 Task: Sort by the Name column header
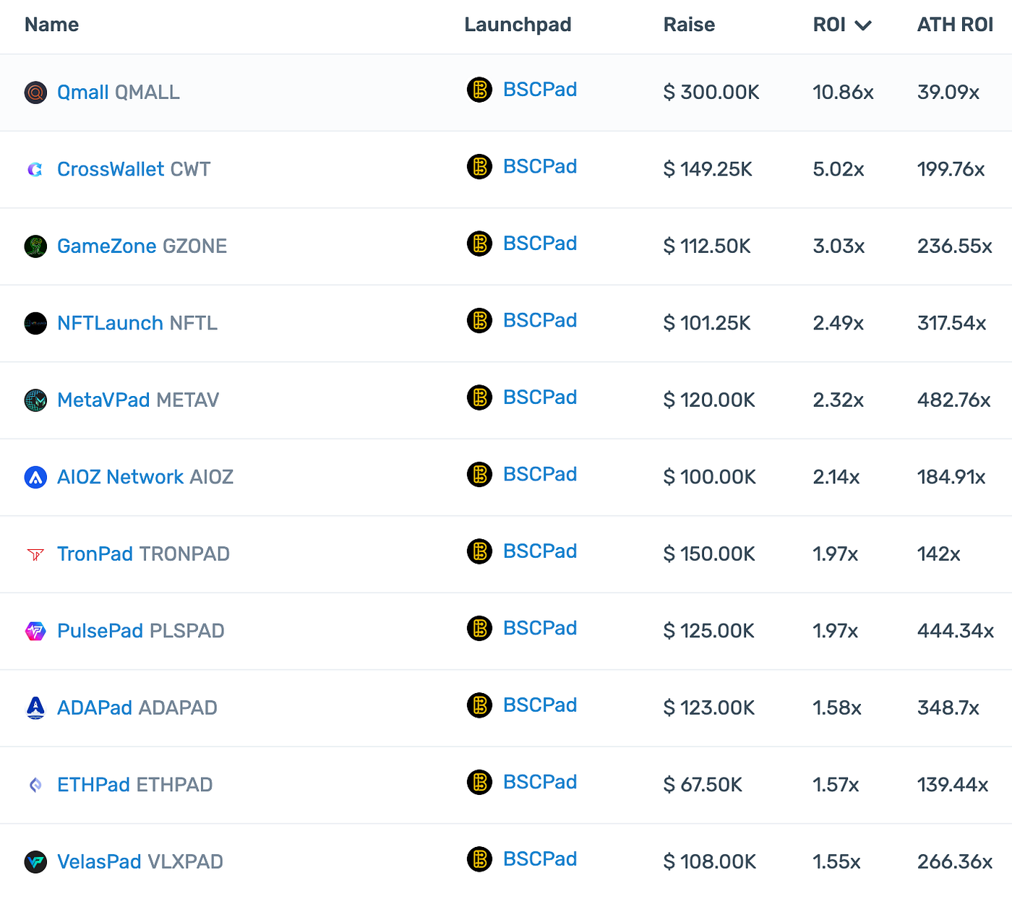pos(51,25)
